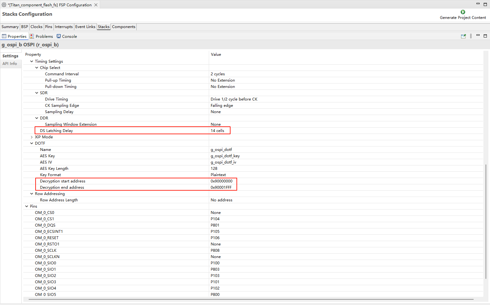Click the Console monitor icon
490x305 pixels.
pyautogui.click(x=59, y=36)
